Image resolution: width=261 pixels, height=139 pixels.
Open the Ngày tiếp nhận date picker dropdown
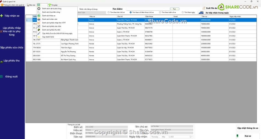click(x=192, y=137)
